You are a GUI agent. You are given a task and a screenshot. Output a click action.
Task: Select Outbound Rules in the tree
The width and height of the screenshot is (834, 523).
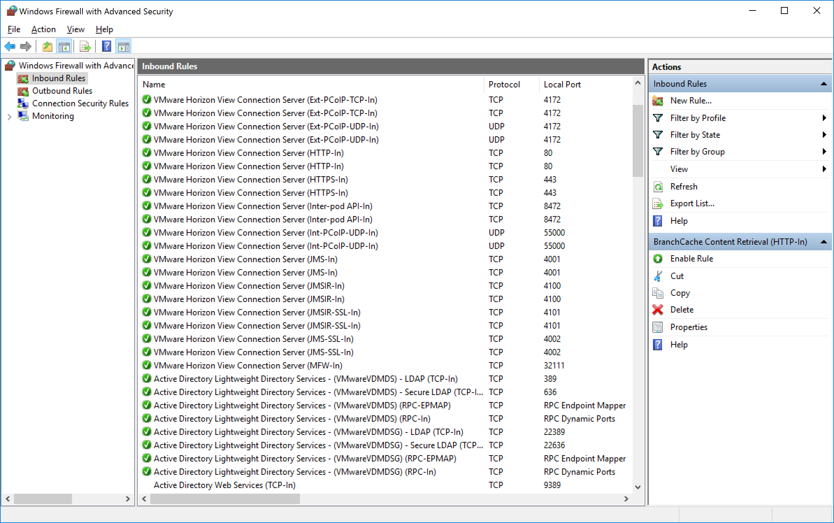(62, 91)
